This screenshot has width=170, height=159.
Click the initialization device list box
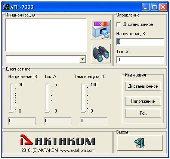coord(46,35)
